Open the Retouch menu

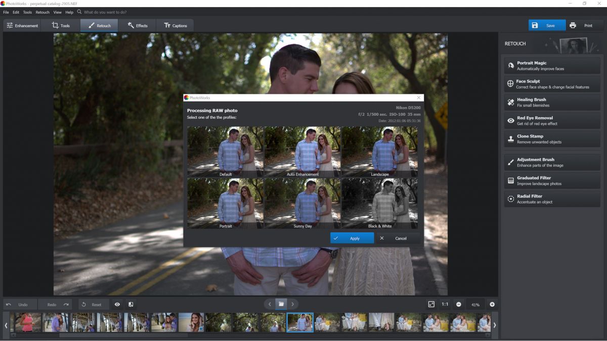[42, 12]
